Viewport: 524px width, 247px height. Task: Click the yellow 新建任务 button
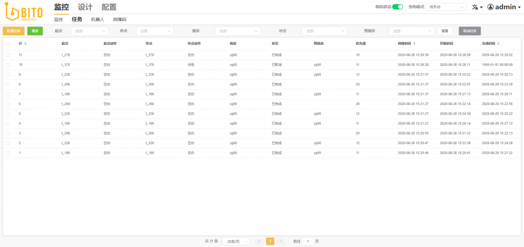[x=14, y=31]
